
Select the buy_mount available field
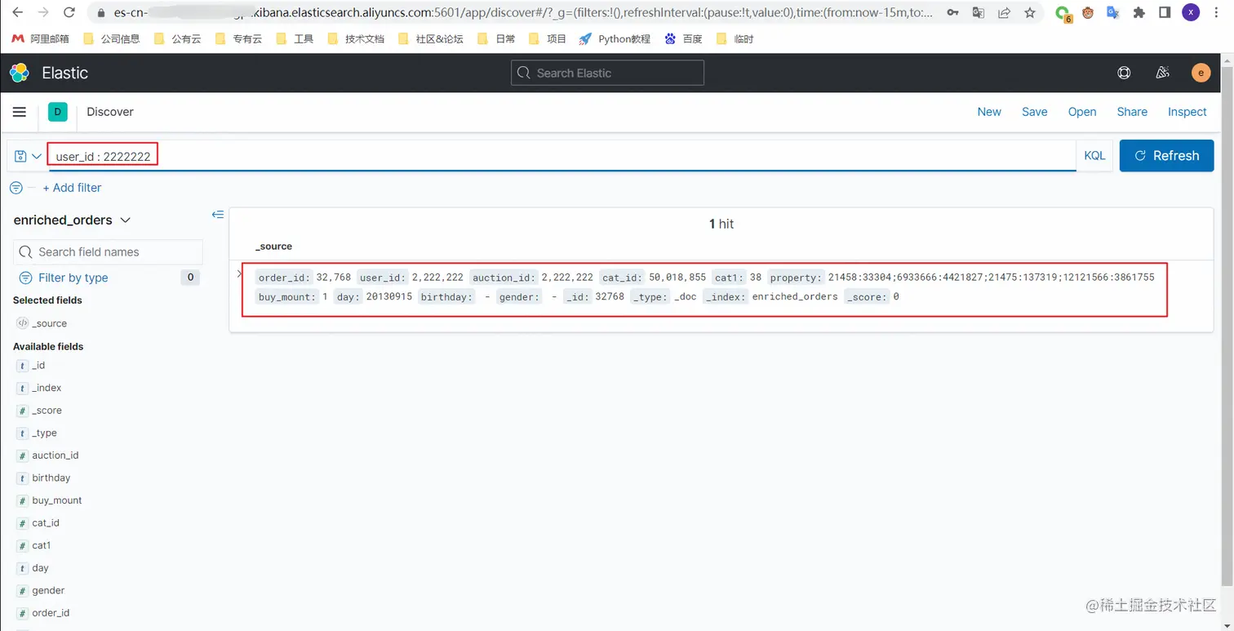(56, 500)
